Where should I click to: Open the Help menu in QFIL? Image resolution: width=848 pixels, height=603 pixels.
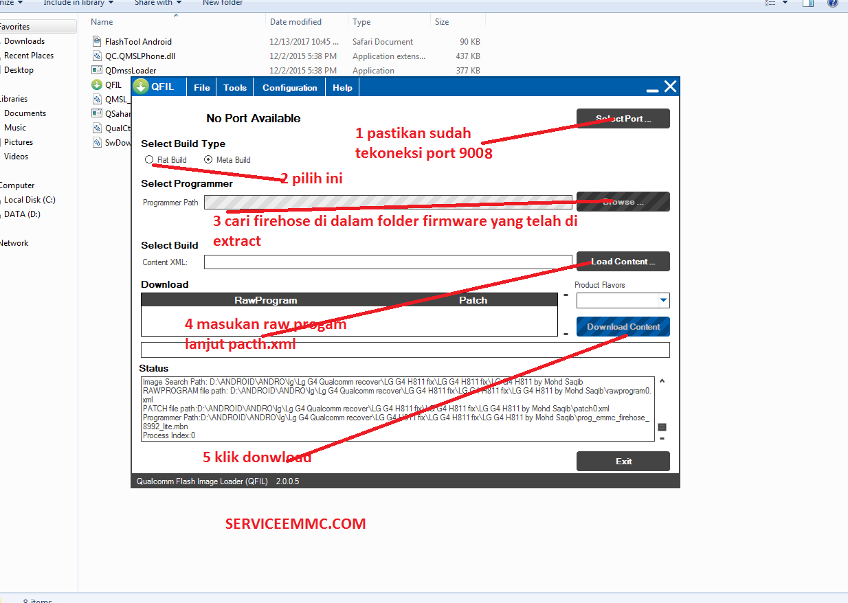tap(342, 87)
